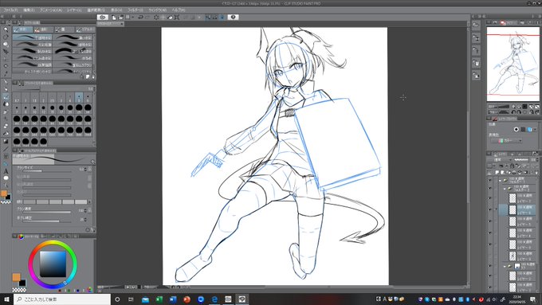Collapse the フォルダー 1 layer folder
542x305 pixels.
[501, 180]
